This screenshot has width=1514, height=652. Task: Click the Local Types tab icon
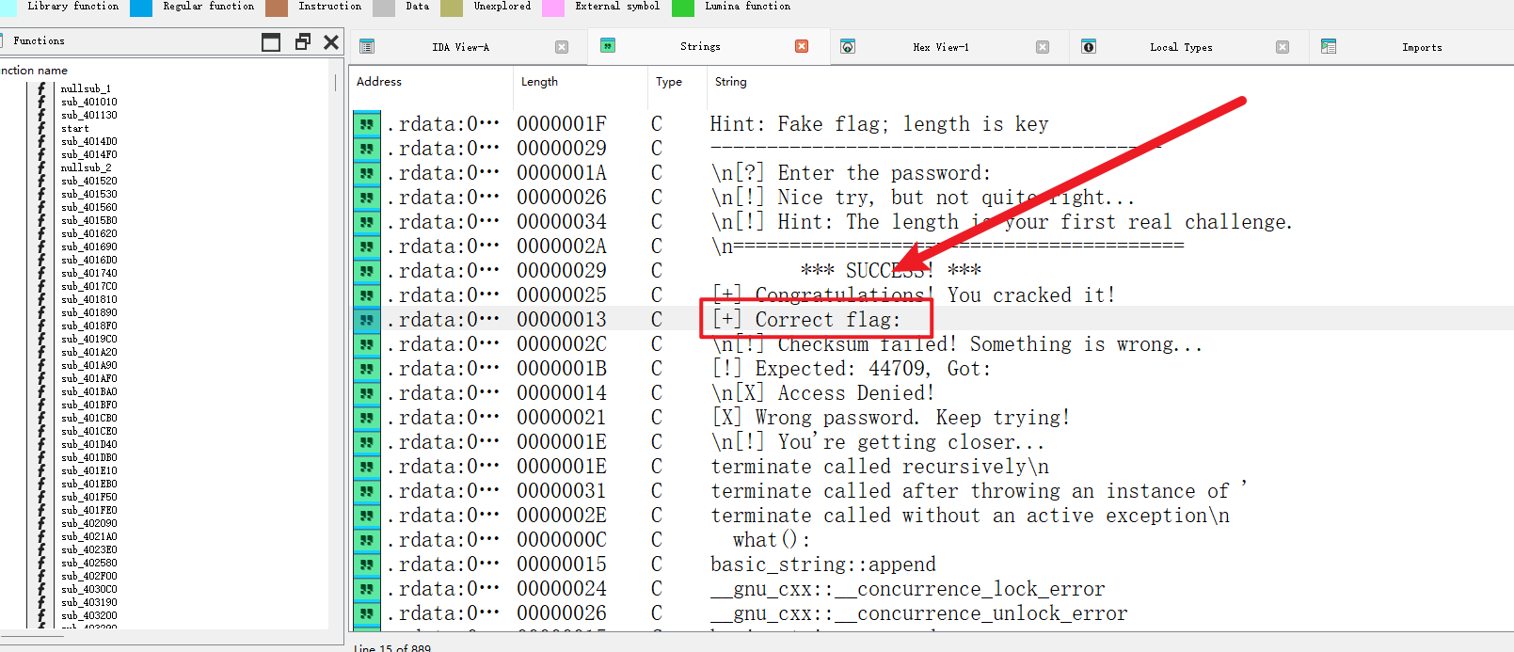1089,46
